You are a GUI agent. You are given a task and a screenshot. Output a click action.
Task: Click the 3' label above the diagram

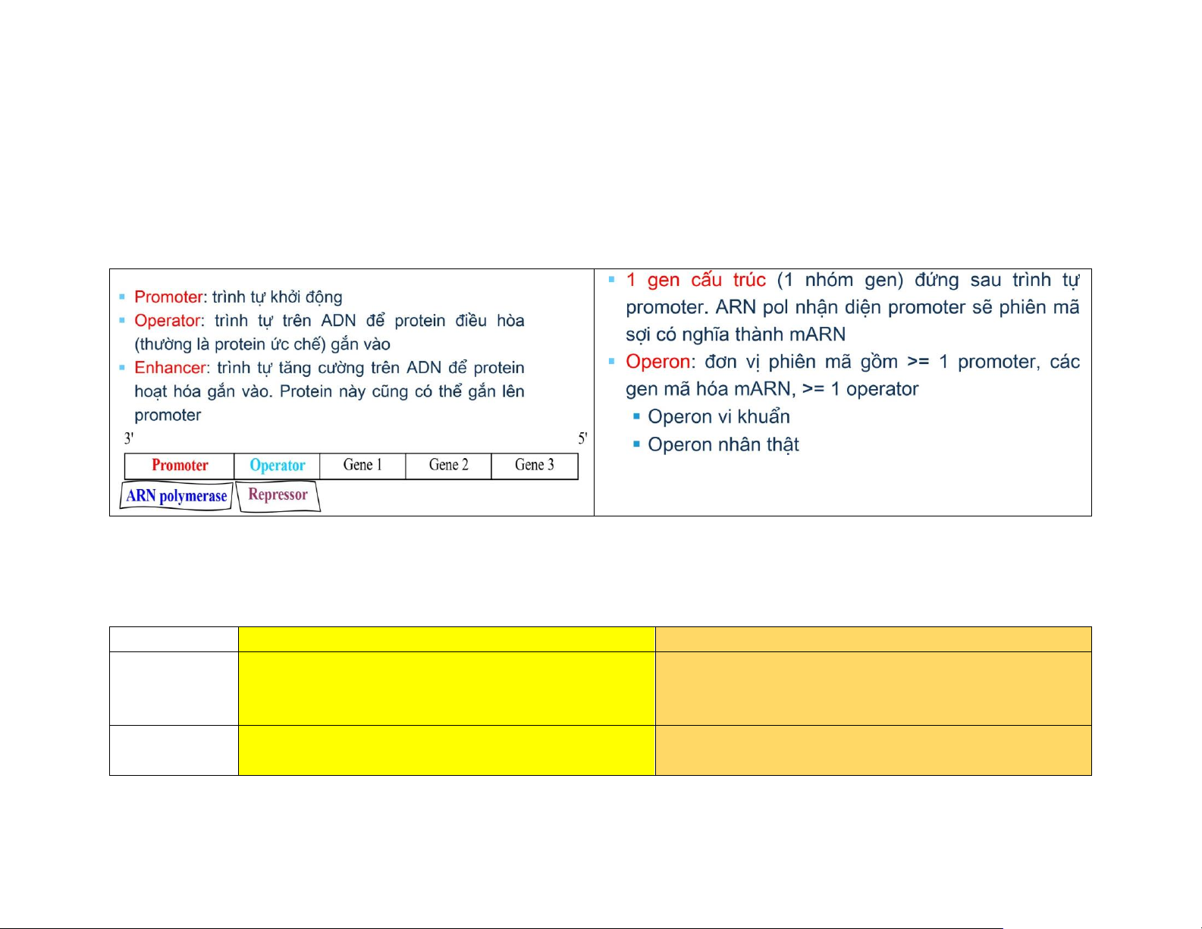pos(129,438)
